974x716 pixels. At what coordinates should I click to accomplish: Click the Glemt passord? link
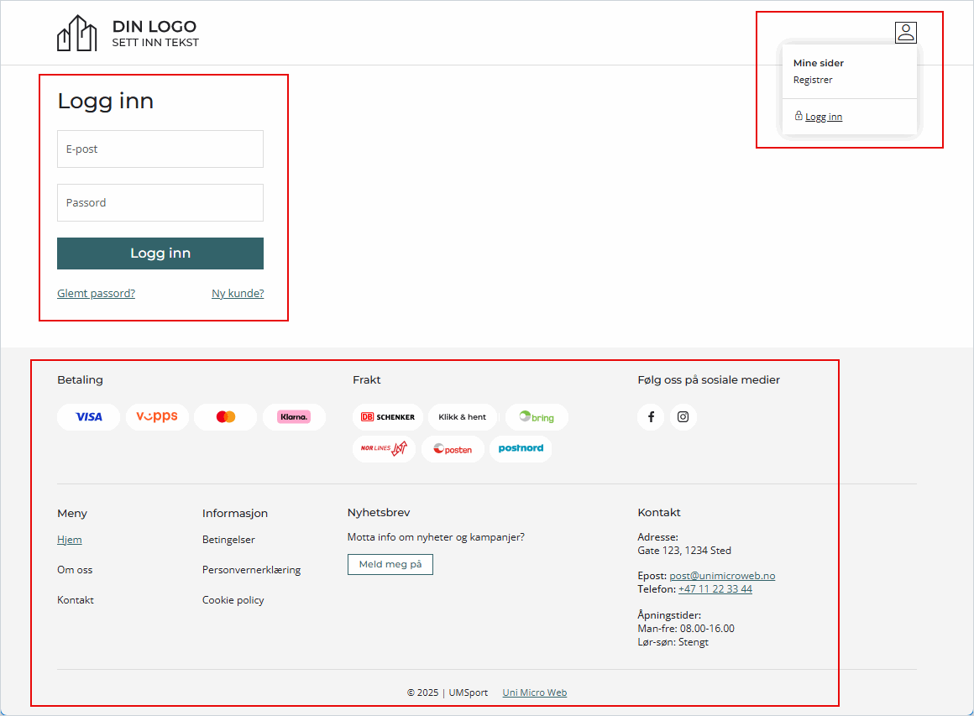tap(96, 294)
